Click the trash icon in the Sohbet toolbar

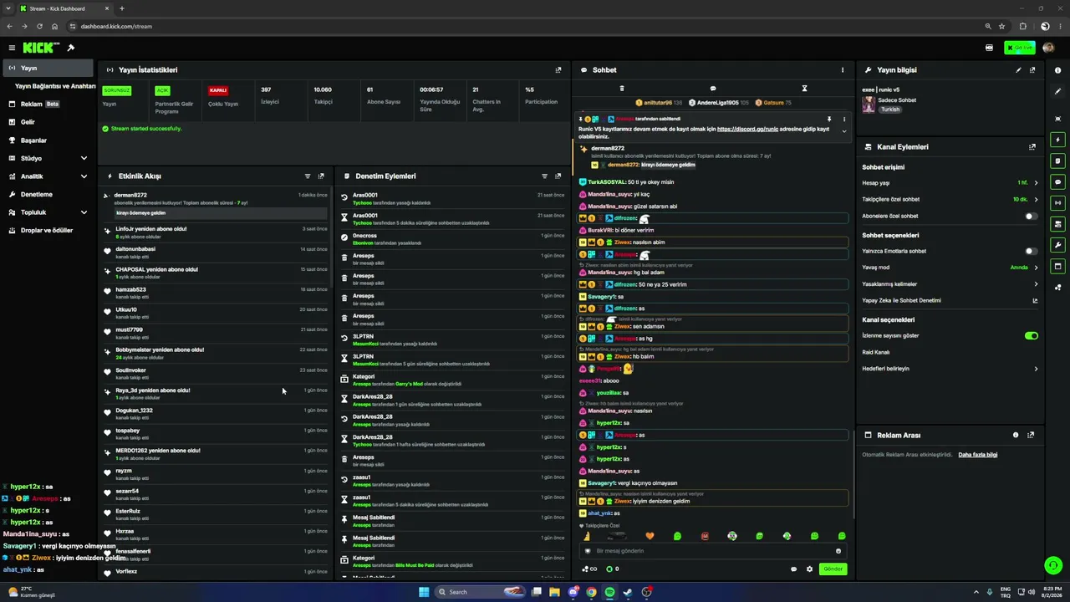[x=622, y=89]
